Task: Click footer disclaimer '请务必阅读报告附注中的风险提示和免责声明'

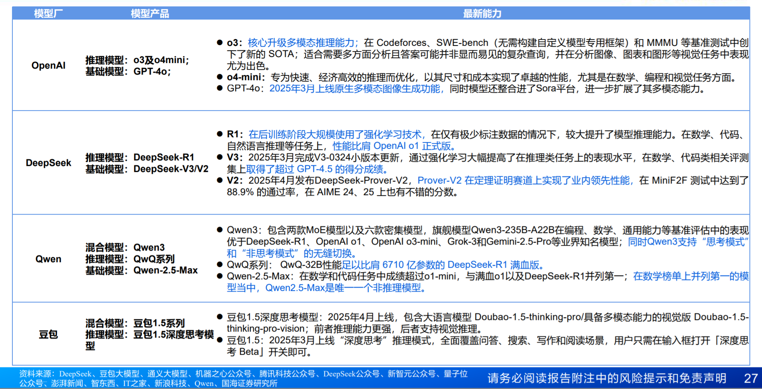Action: click(607, 378)
